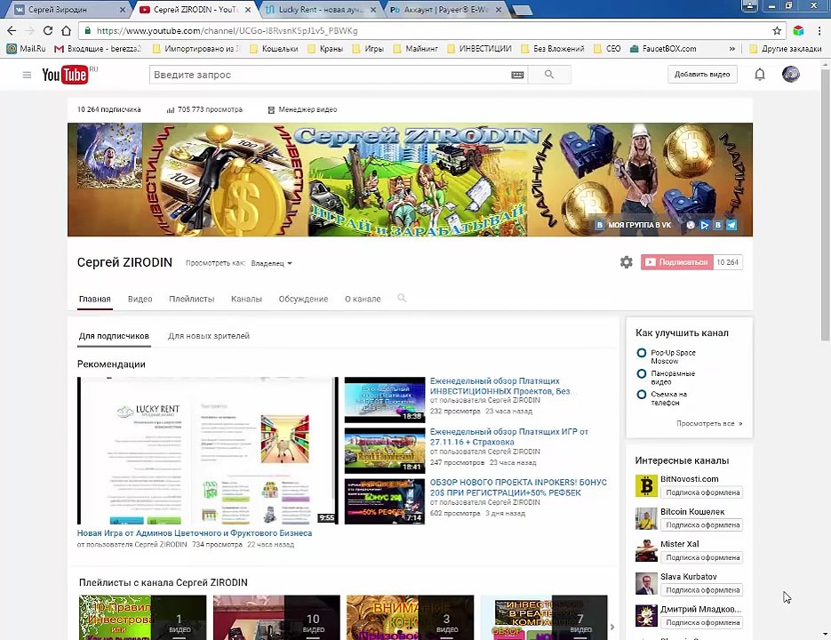The height and width of the screenshot is (640, 831).
Task: Go to the browser home page
Action: pyautogui.click(x=66, y=31)
